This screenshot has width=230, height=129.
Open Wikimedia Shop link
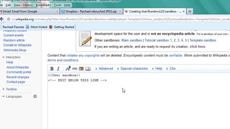pyautogui.click(x=15, y=50)
